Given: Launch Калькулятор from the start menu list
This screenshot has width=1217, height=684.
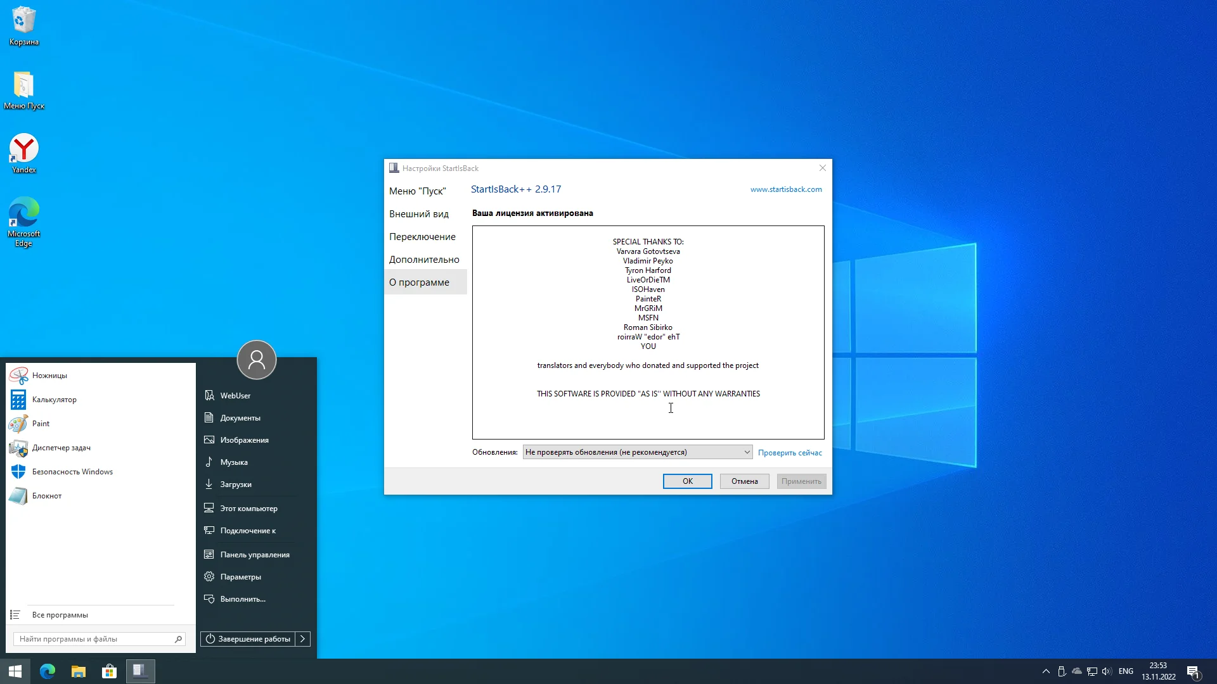Looking at the screenshot, I should click(x=54, y=400).
